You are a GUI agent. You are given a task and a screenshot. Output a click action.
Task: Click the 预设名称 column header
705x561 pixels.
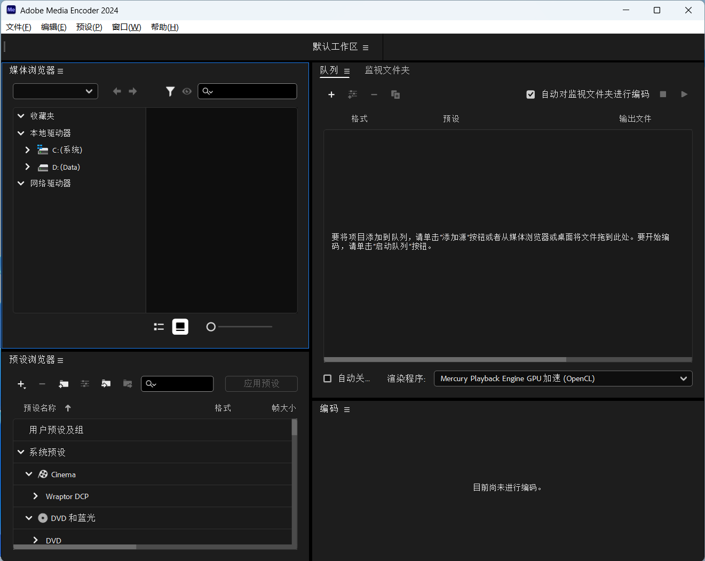coord(39,408)
